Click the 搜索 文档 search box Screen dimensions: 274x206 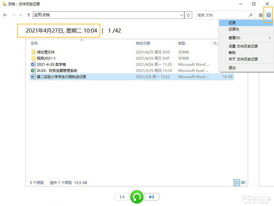coord(225,15)
